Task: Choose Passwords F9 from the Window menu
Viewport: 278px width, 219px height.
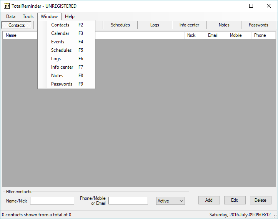Action: (66, 84)
